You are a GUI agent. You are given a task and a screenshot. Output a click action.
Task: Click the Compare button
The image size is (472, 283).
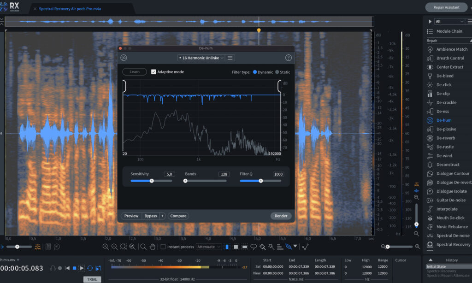178,216
